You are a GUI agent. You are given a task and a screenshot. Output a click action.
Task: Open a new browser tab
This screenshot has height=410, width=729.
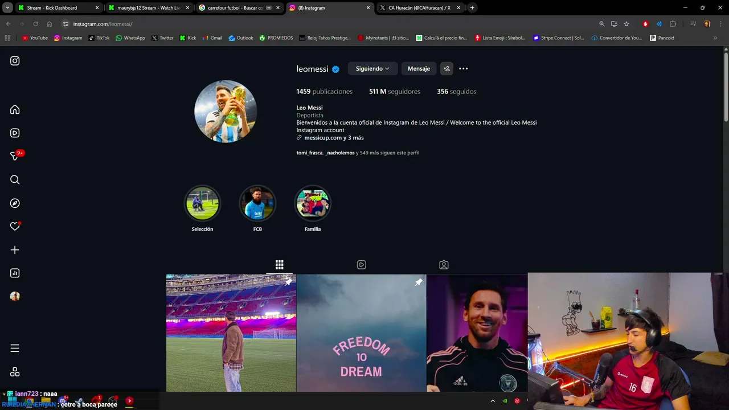472,7
